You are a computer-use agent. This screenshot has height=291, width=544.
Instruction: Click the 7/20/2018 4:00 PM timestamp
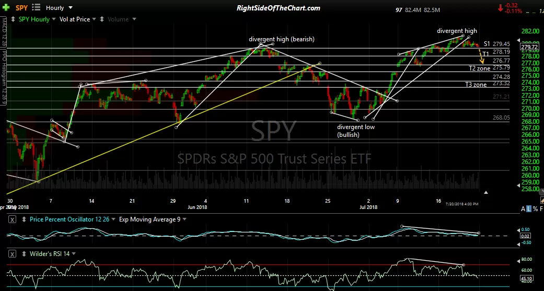click(x=462, y=204)
